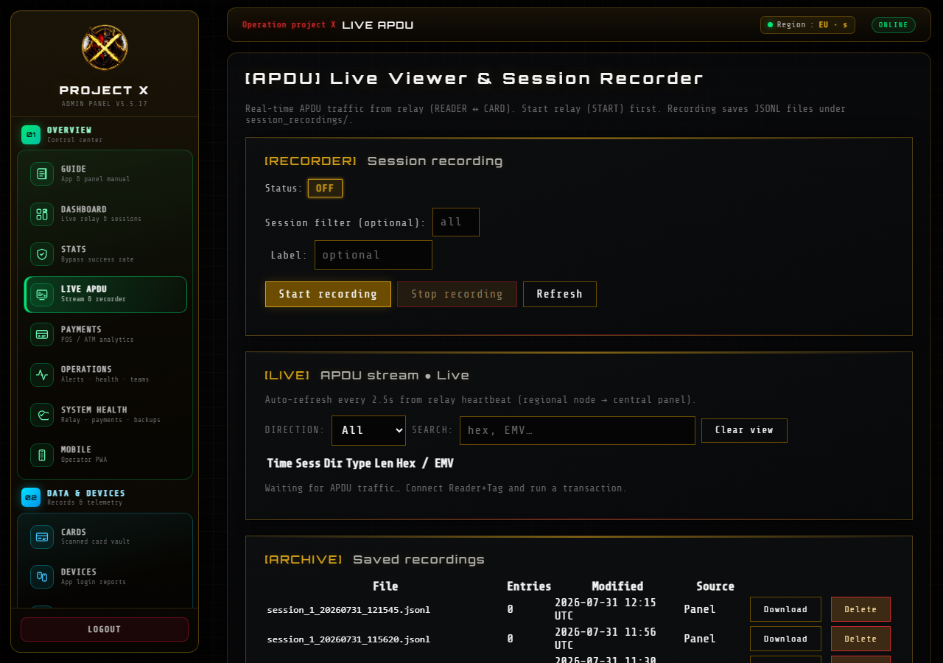Click the green dot in the Region pill
943x663 pixels.
point(771,25)
